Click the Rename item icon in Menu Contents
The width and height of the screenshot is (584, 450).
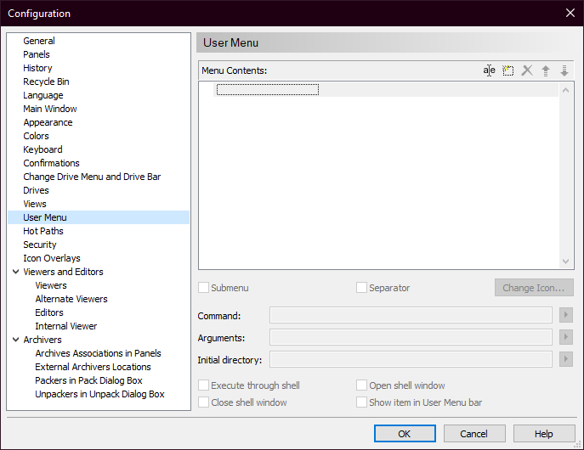click(x=490, y=70)
